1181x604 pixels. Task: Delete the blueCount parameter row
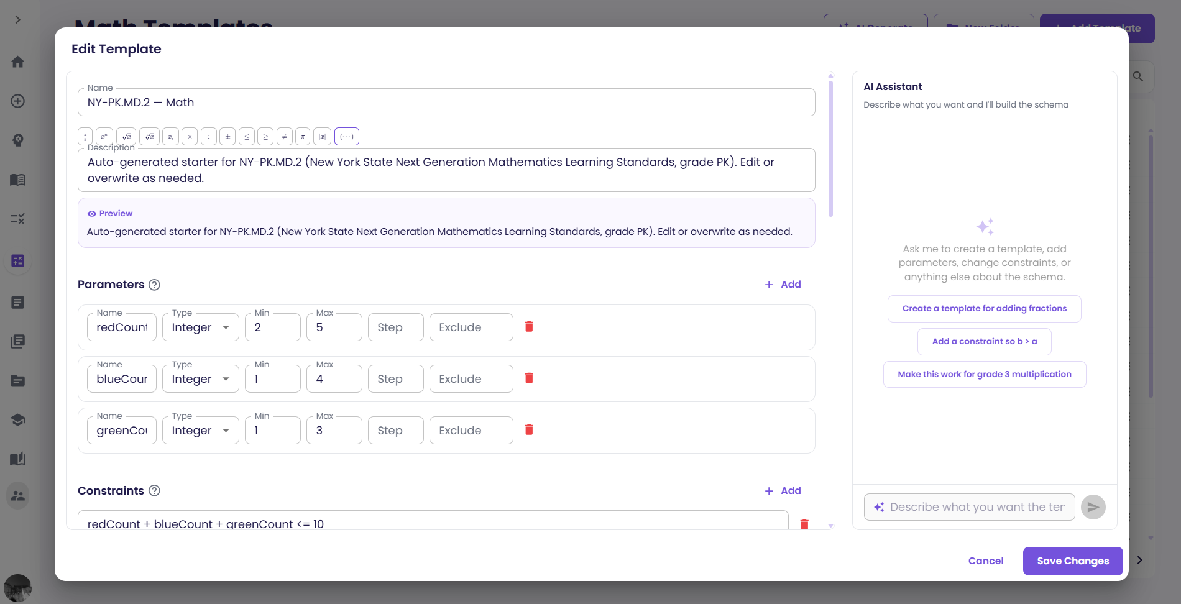(529, 378)
